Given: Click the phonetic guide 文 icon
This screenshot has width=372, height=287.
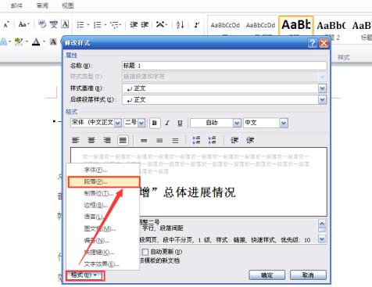Looking at the screenshot, I should coord(53,24).
